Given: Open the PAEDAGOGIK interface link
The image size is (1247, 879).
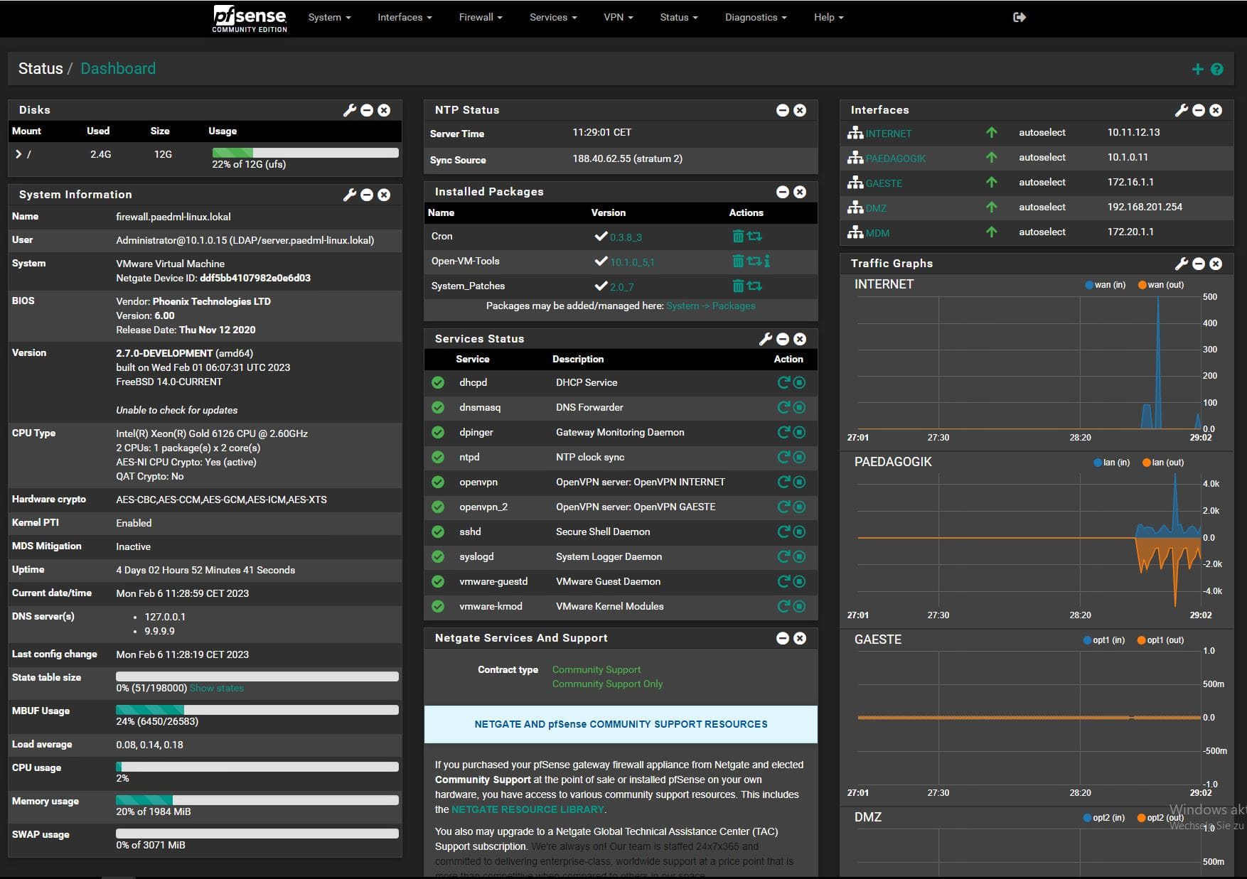Looking at the screenshot, I should (x=894, y=157).
